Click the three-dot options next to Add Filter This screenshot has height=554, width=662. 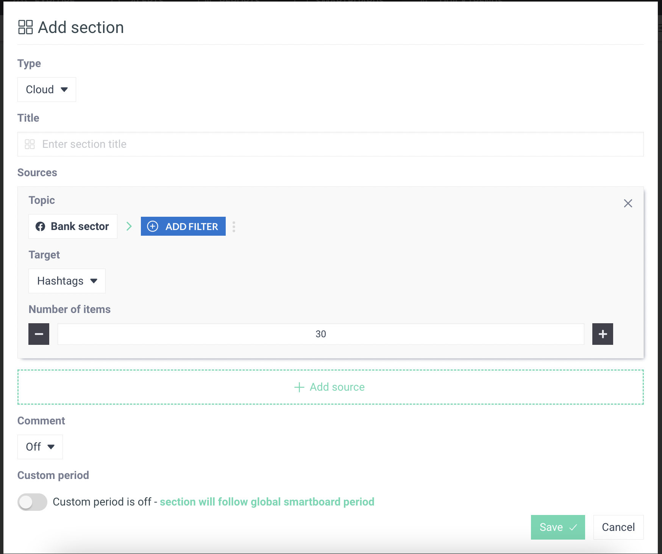pyautogui.click(x=234, y=227)
